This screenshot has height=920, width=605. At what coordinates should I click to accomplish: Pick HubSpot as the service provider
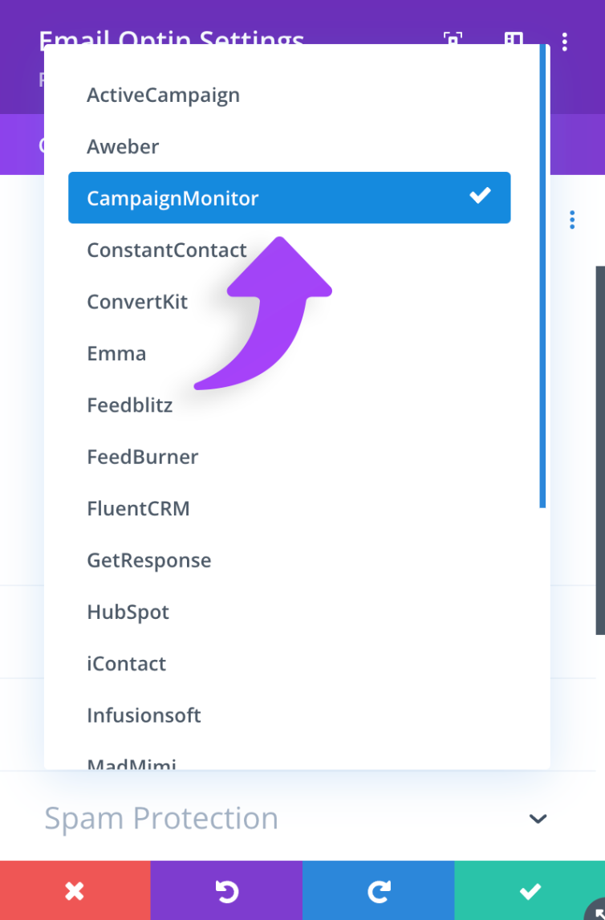click(x=128, y=612)
